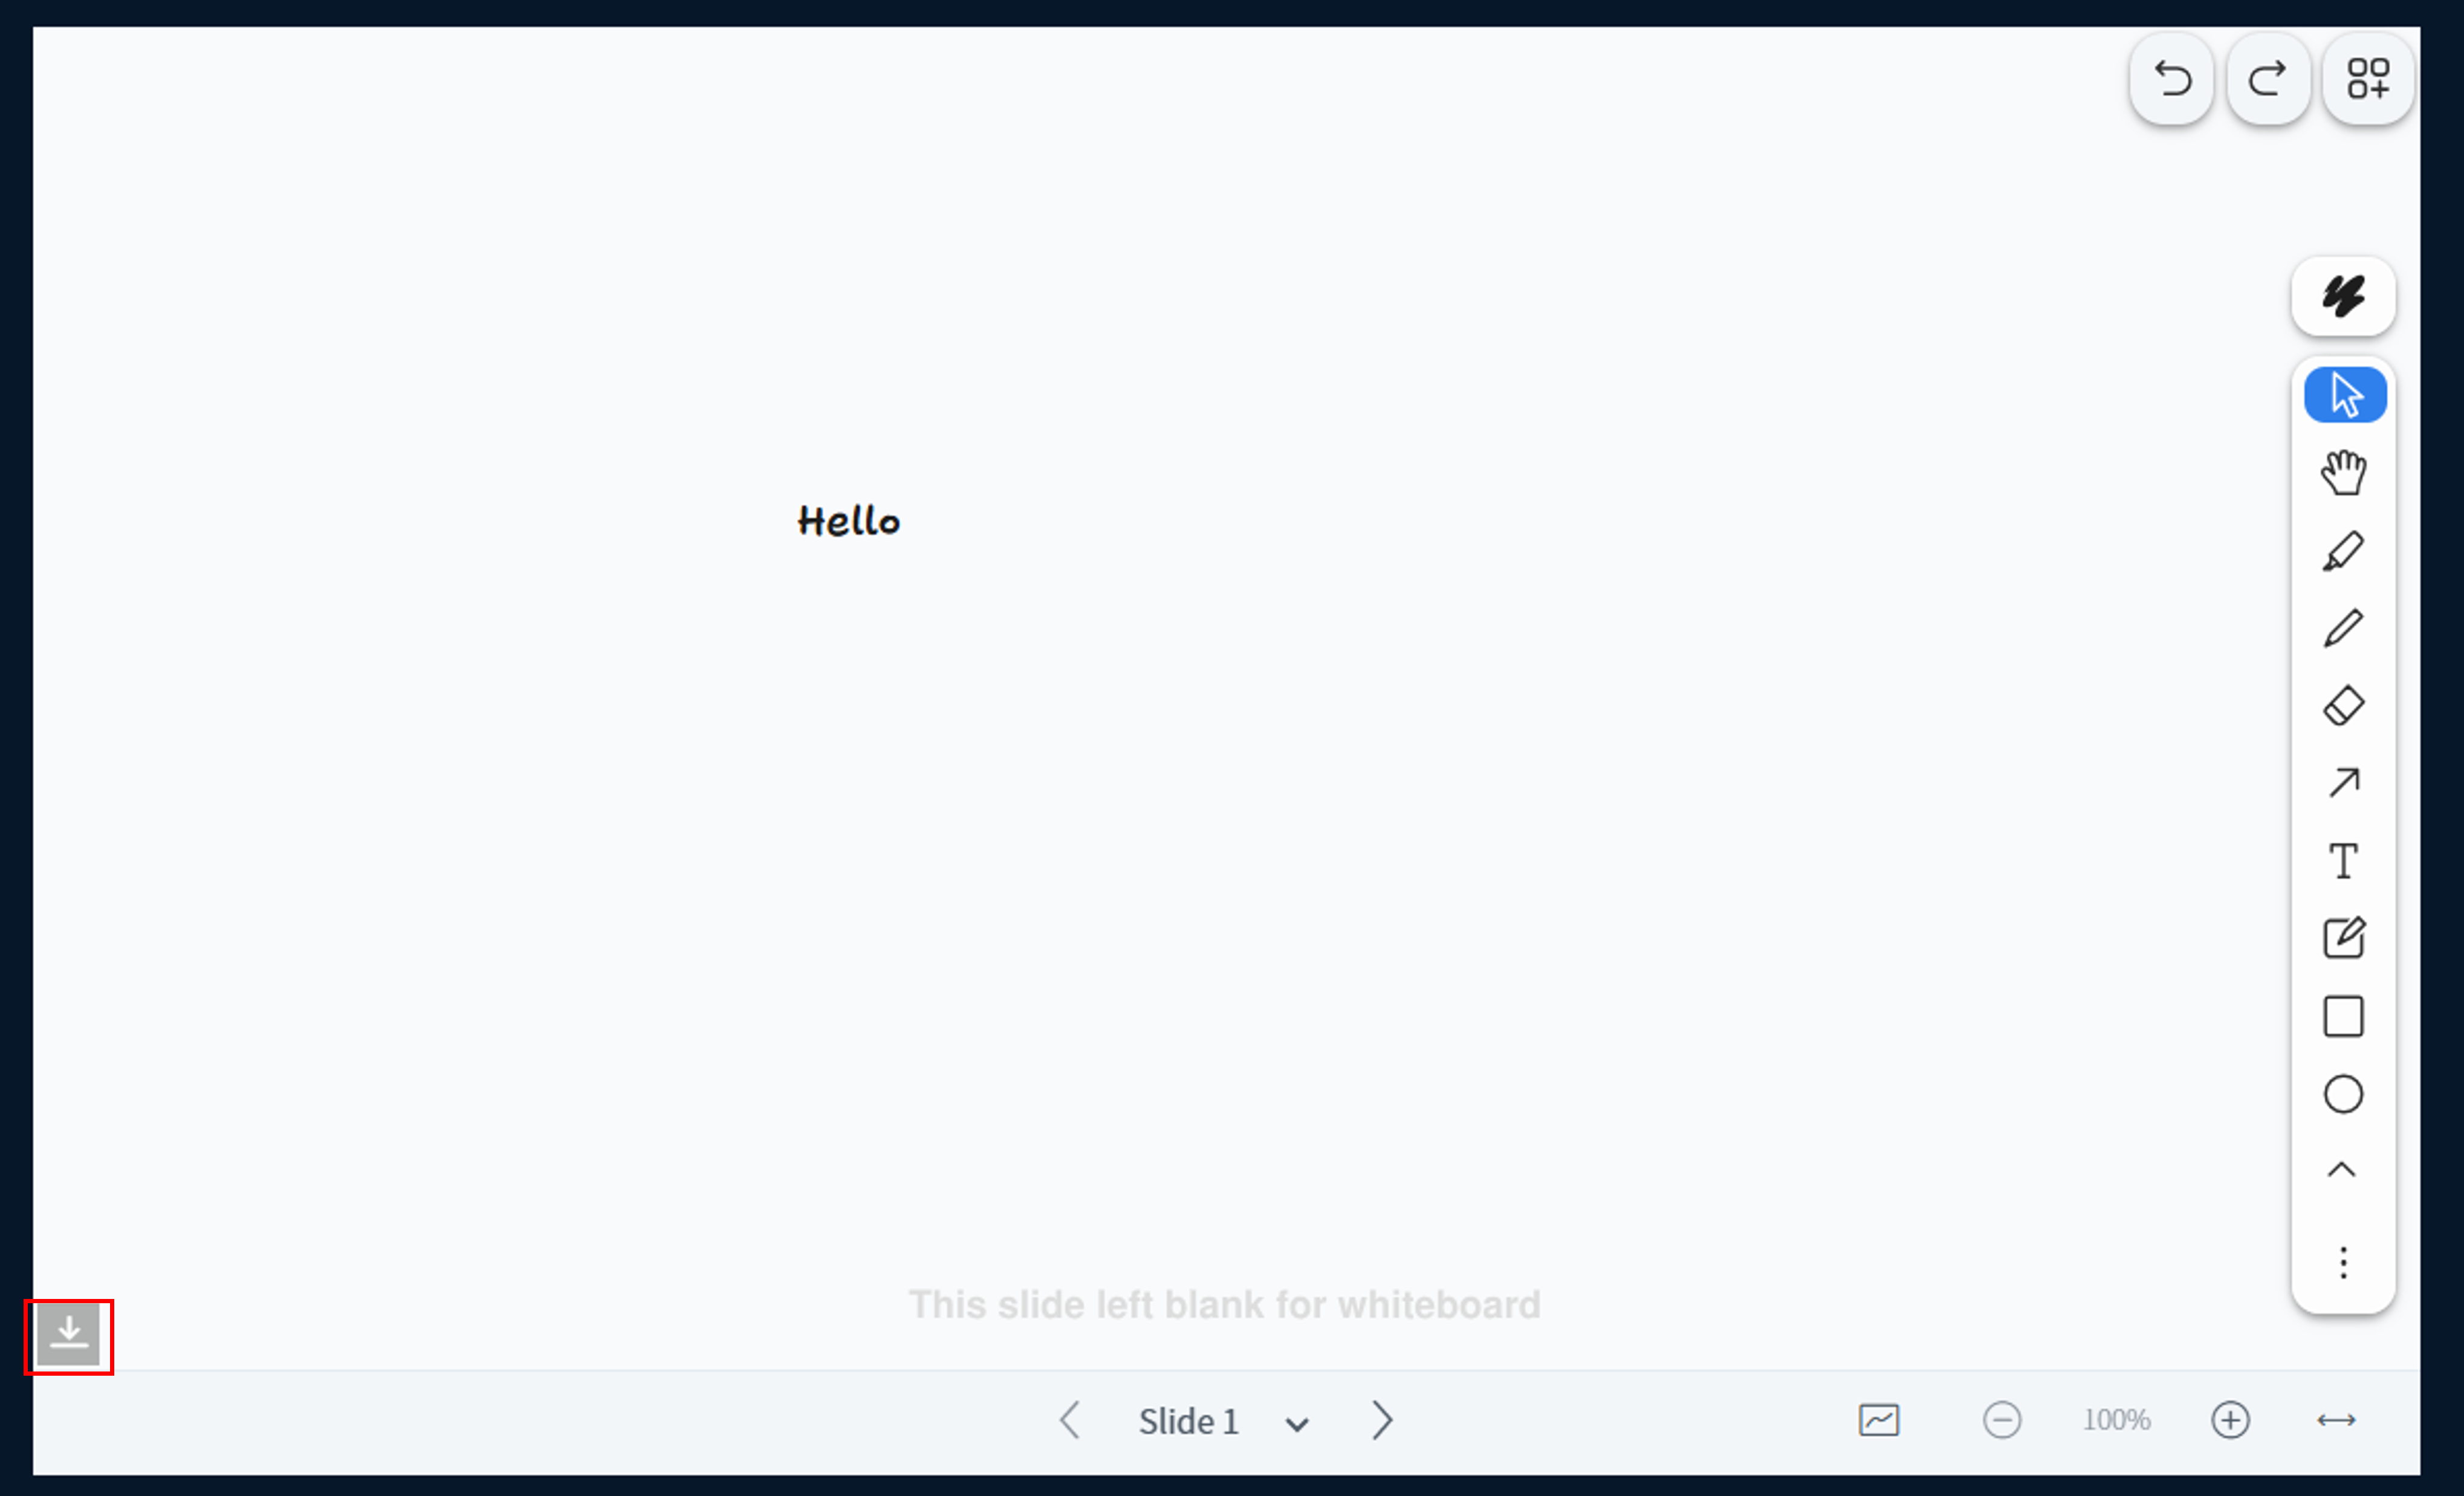Viewport: 2464px width, 1496px height.
Task: Click the Redo button
Action: coord(2267,78)
